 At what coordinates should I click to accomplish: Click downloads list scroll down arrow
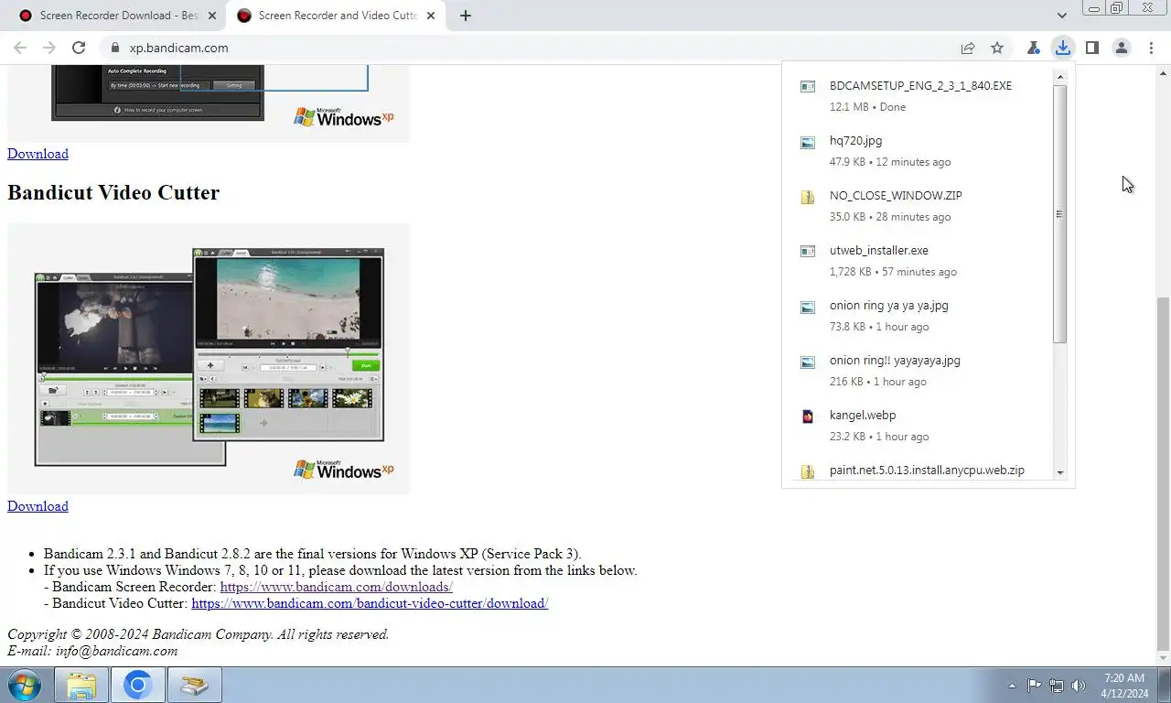1060,473
